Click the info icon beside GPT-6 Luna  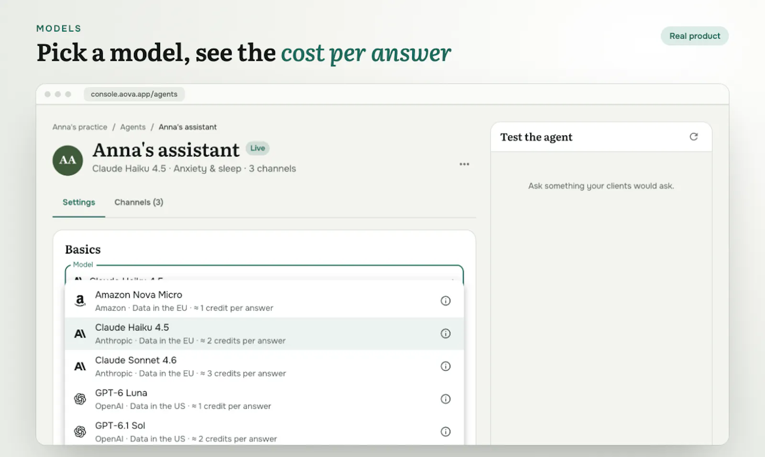tap(445, 399)
